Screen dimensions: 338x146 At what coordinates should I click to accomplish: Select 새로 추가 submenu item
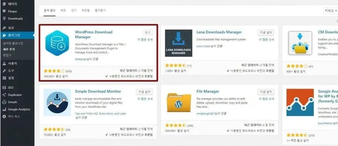(9, 49)
